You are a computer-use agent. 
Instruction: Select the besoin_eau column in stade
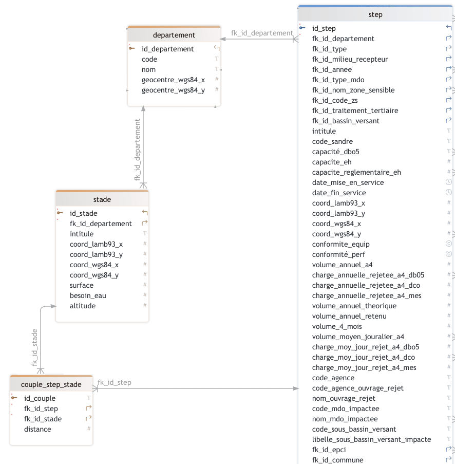(x=88, y=295)
